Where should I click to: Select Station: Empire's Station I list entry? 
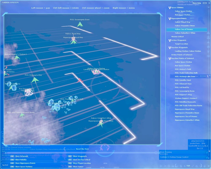(186, 98)
